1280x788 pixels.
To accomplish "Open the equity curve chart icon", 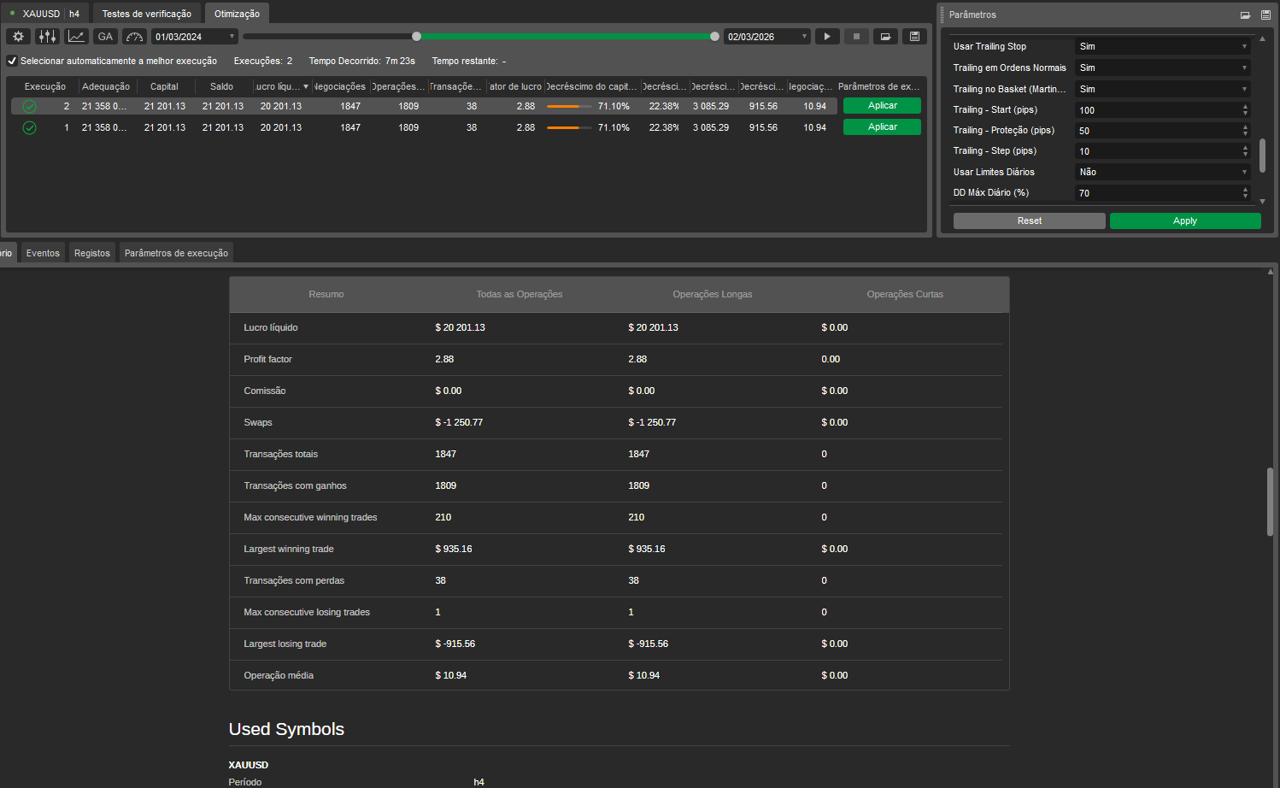I will tap(76, 36).
